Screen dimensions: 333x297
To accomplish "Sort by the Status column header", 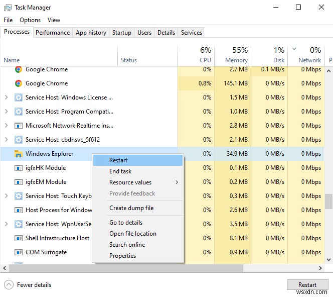I will pos(147,55).
